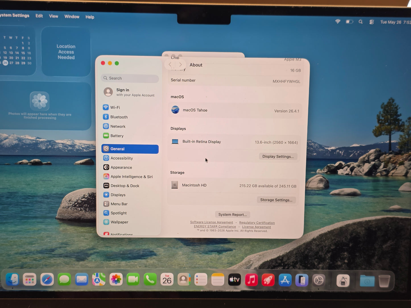Launch Finder from the Dock
Image resolution: width=411 pixels, height=308 pixels.
[13, 280]
